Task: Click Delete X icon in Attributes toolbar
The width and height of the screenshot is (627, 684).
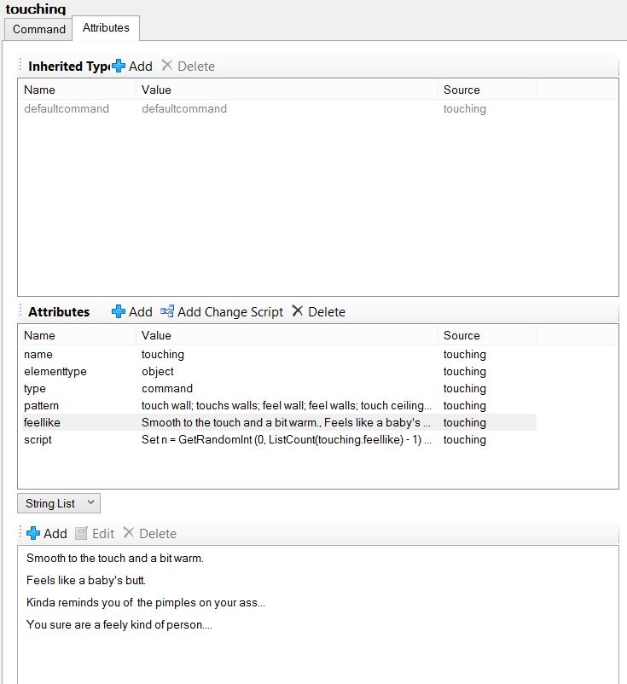Action: [x=298, y=312]
